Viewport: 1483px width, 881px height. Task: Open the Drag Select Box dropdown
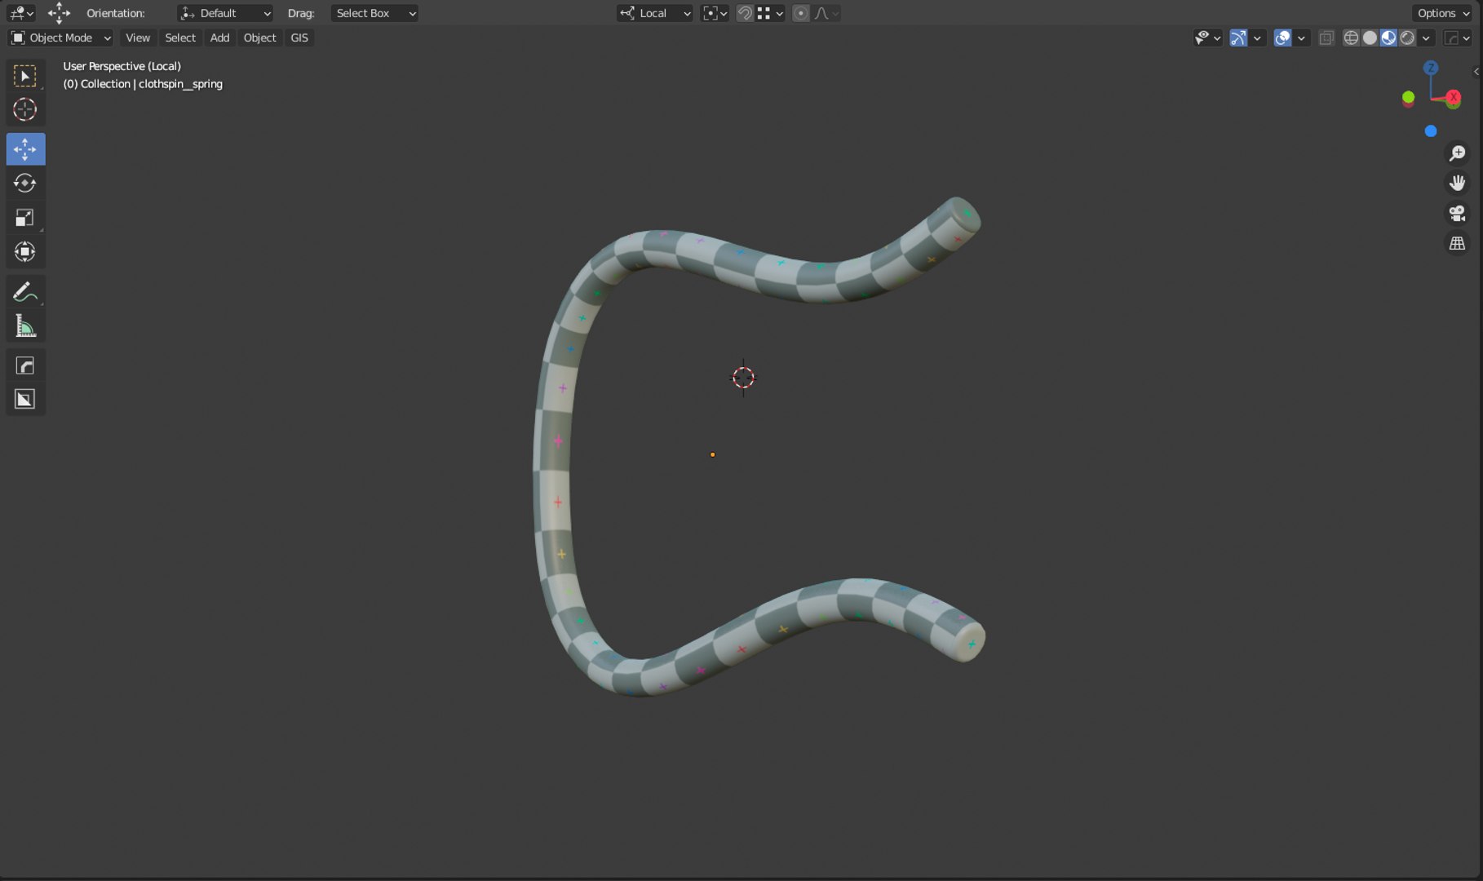point(374,13)
